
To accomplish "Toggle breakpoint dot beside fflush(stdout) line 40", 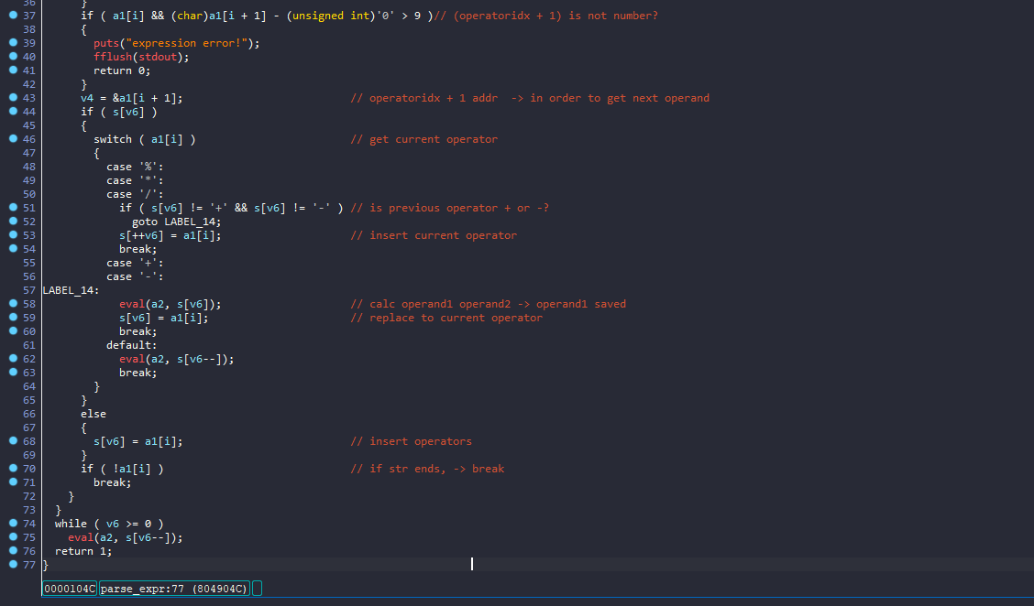I will coord(13,56).
